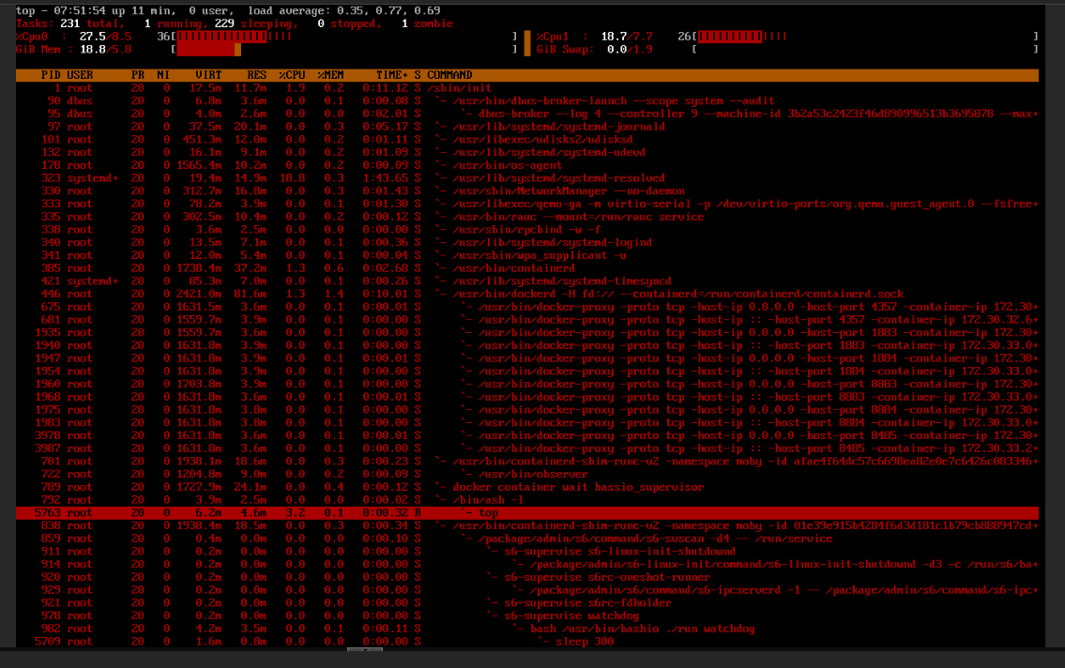Select the /sbin/init process row

tap(527, 88)
